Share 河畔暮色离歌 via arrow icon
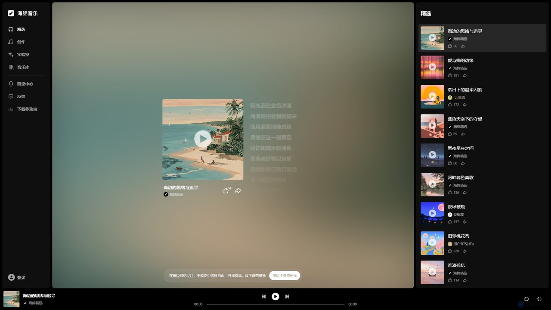This screenshot has width=551, height=310. click(x=464, y=192)
